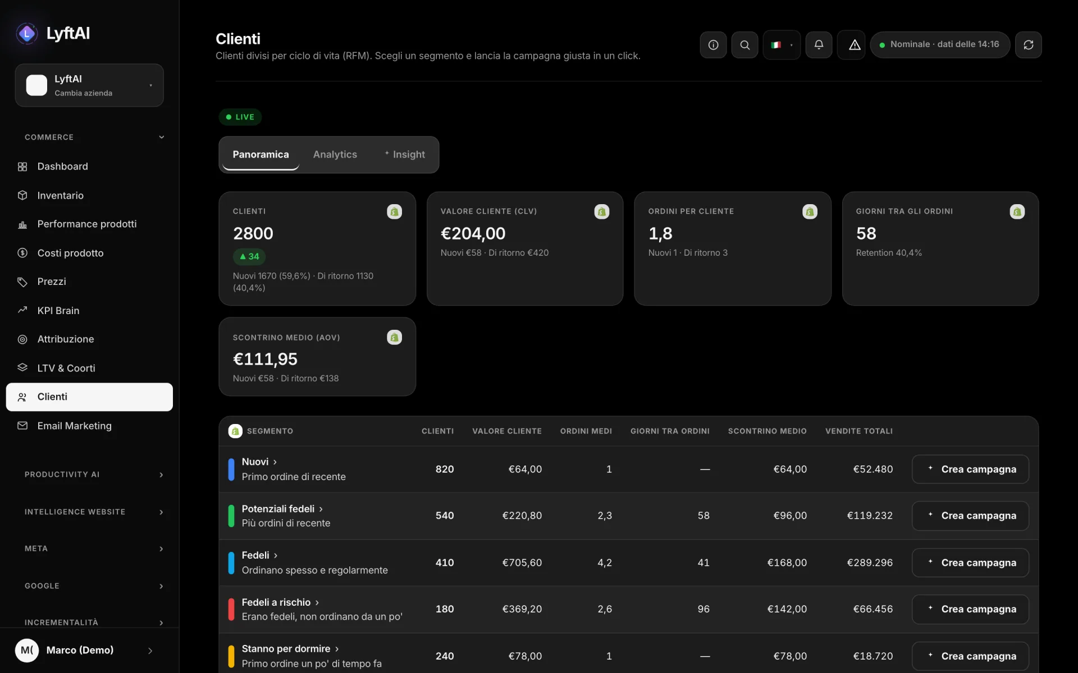Expand the Meta sidebar section

pyautogui.click(x=94, y=548)
